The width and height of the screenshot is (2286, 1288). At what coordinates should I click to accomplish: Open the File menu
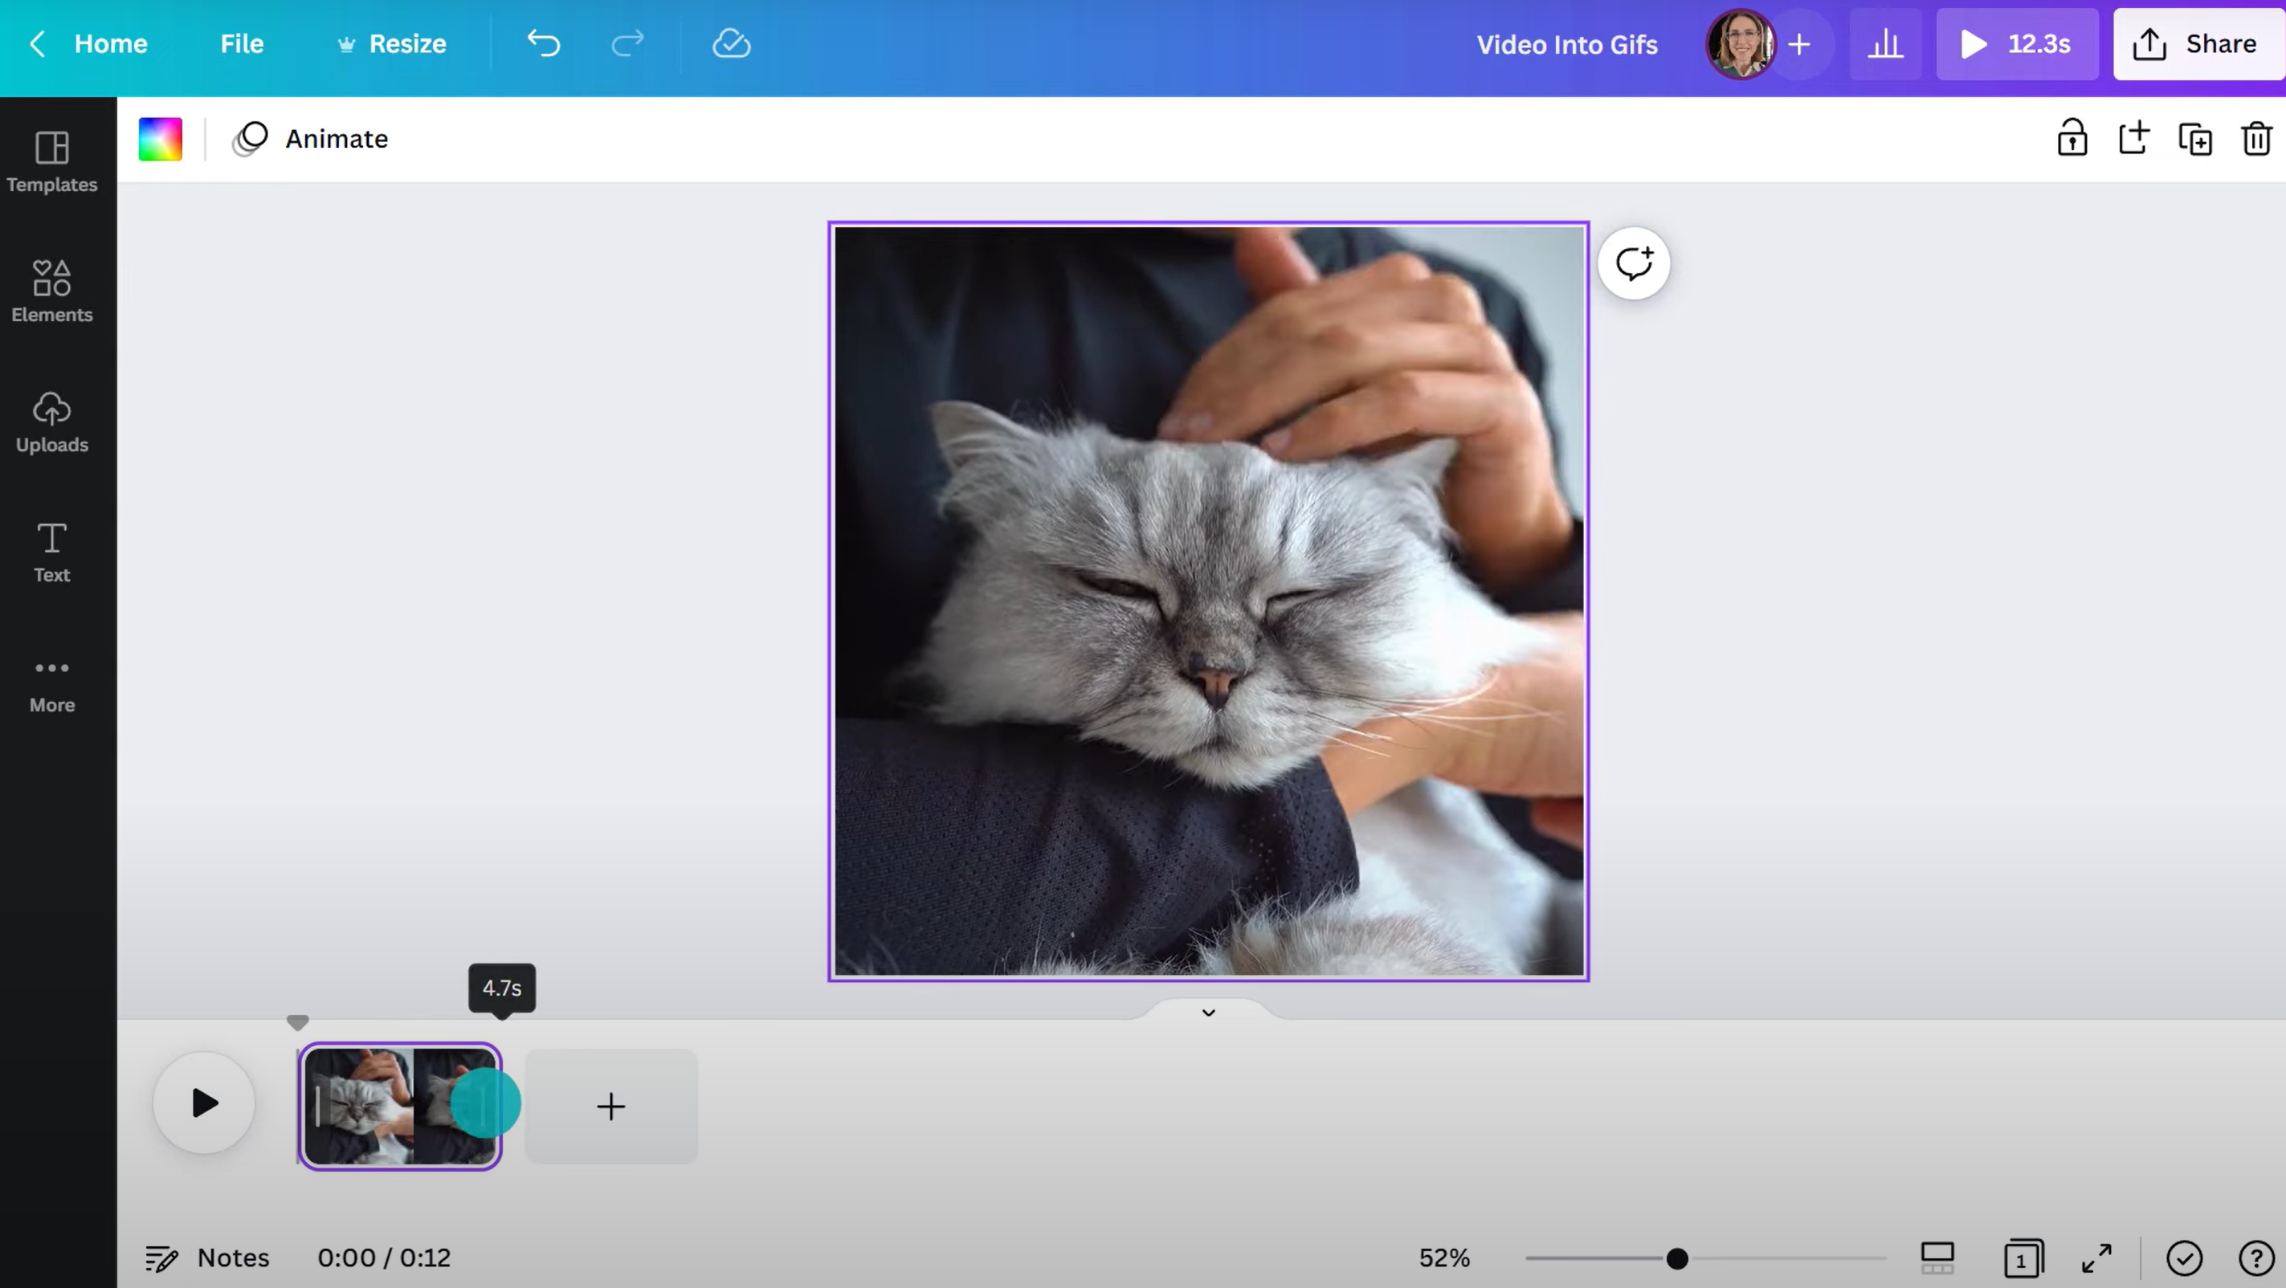click(242, 43)
